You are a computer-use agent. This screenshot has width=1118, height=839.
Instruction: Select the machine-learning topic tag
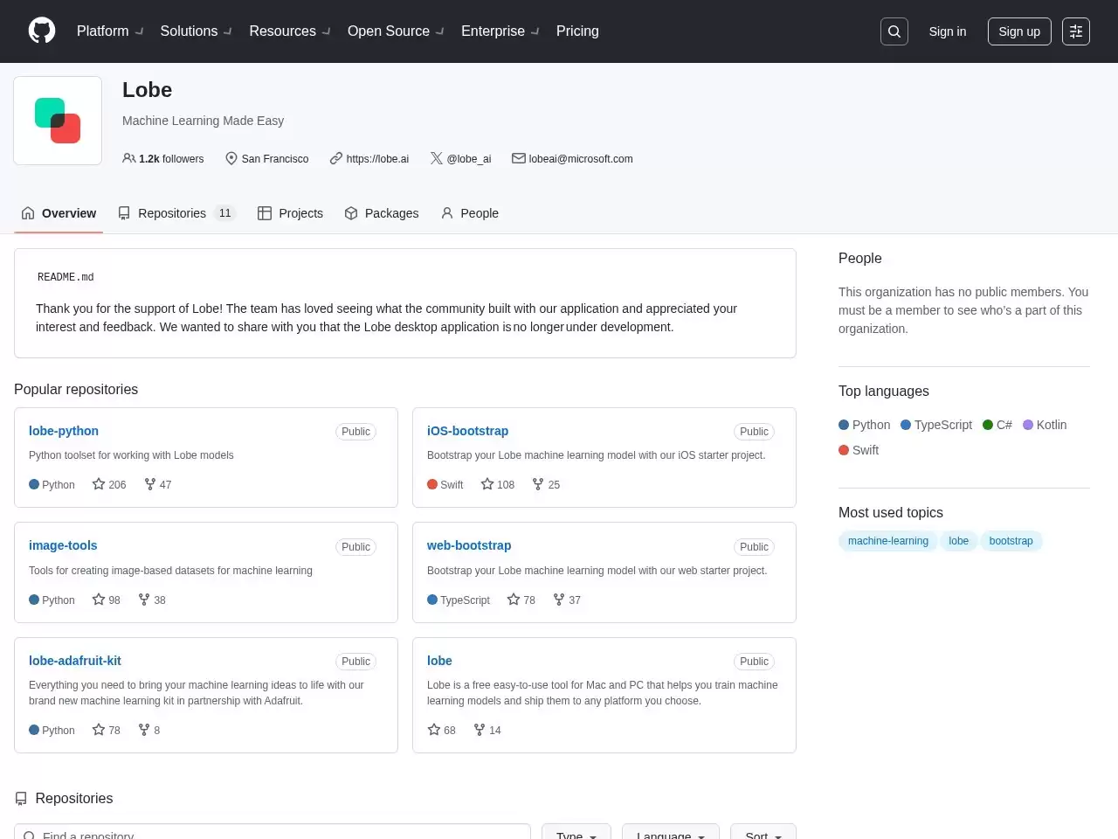point(888,541)
